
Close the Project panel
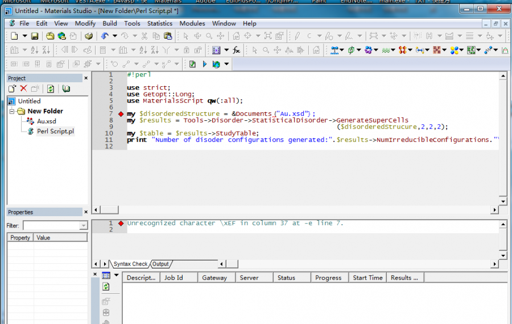tap(86, 78)
